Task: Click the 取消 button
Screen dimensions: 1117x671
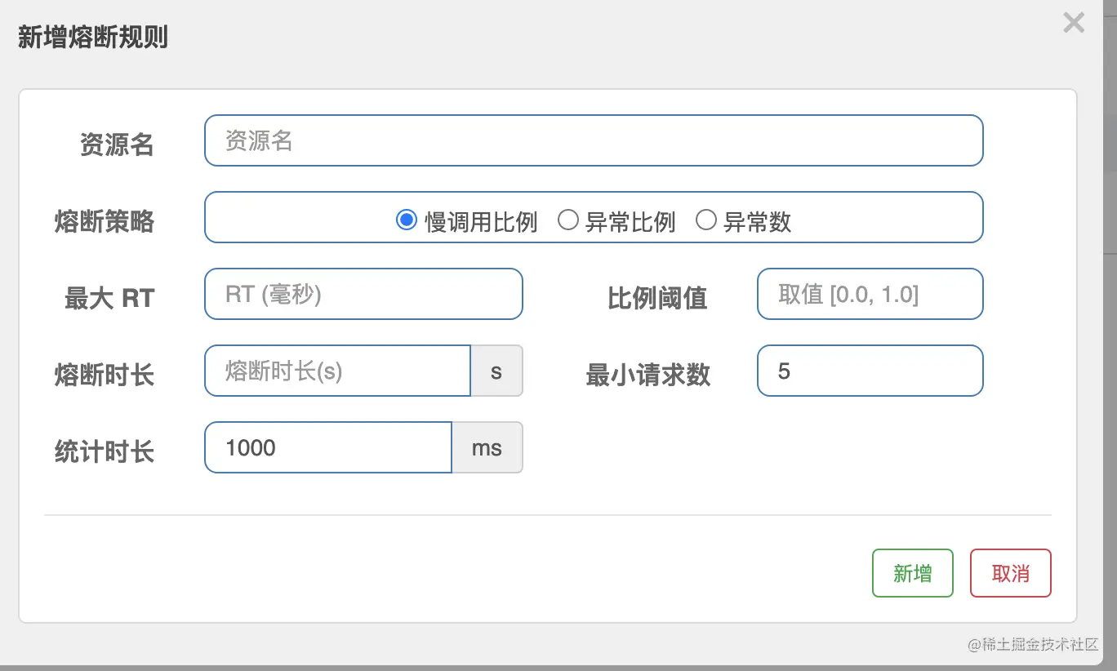Action: 1011,573
